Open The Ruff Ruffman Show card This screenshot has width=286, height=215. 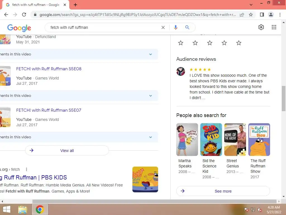point(259,151)
